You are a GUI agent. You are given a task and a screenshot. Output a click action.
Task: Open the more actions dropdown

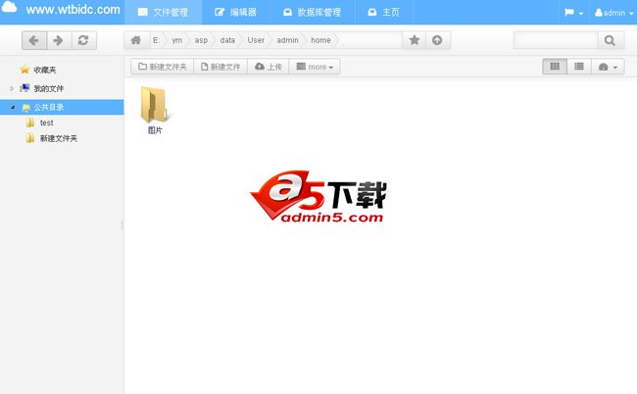(x=315, y=67)
